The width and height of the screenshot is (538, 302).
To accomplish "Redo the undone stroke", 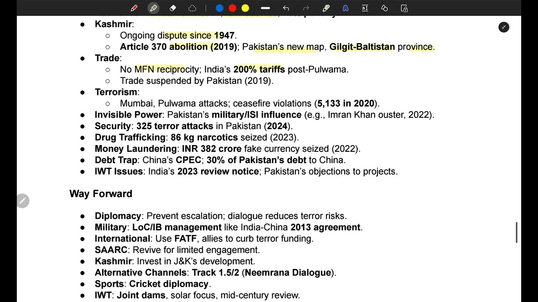I will 306,8.
